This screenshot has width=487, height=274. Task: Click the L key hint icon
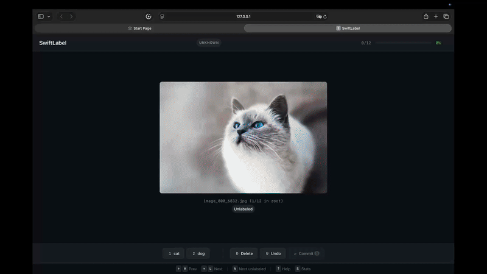tap(210, 269)
